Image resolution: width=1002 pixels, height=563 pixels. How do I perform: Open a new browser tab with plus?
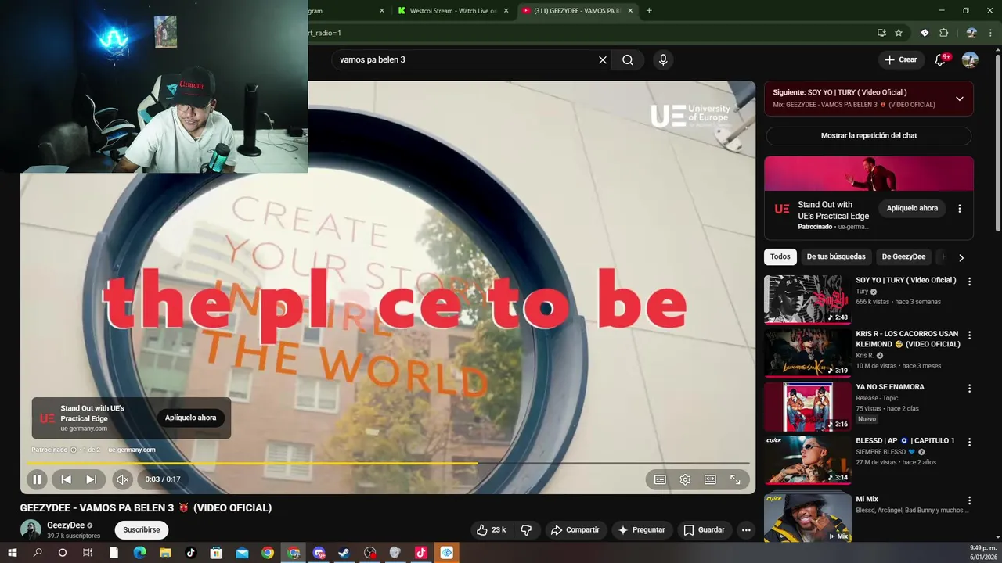pos(649,11)
